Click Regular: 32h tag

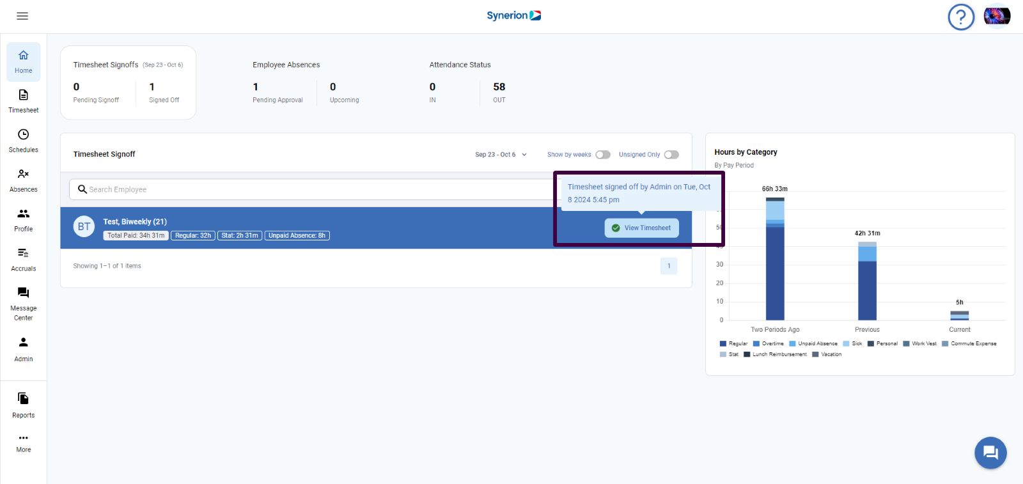(193, 235)
